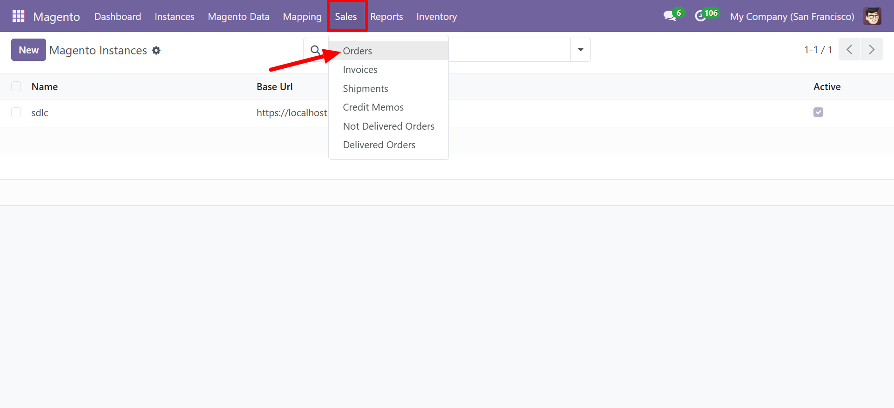Screen dimensions: 894x408
Task: Toggle the select-all checkbox in the header
Action: (16, 86)
